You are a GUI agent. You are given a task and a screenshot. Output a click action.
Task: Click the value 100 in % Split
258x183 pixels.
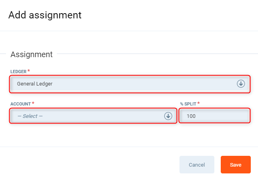[x=191, y=116]
